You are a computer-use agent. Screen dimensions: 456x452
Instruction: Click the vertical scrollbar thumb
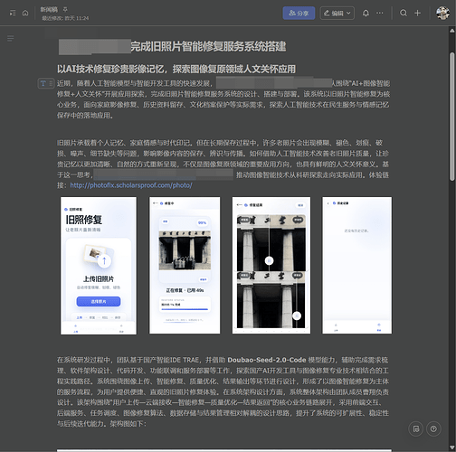(x=451, y=117)
